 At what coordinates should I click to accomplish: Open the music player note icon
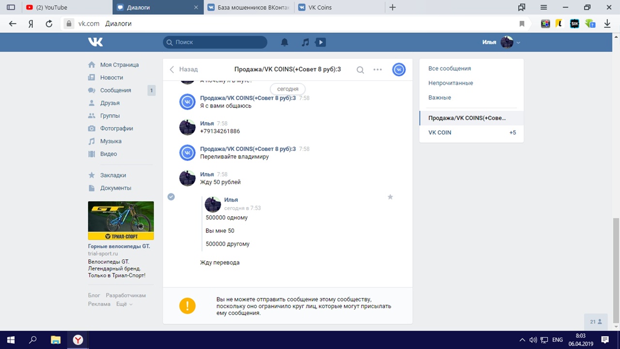pos(305,42)
